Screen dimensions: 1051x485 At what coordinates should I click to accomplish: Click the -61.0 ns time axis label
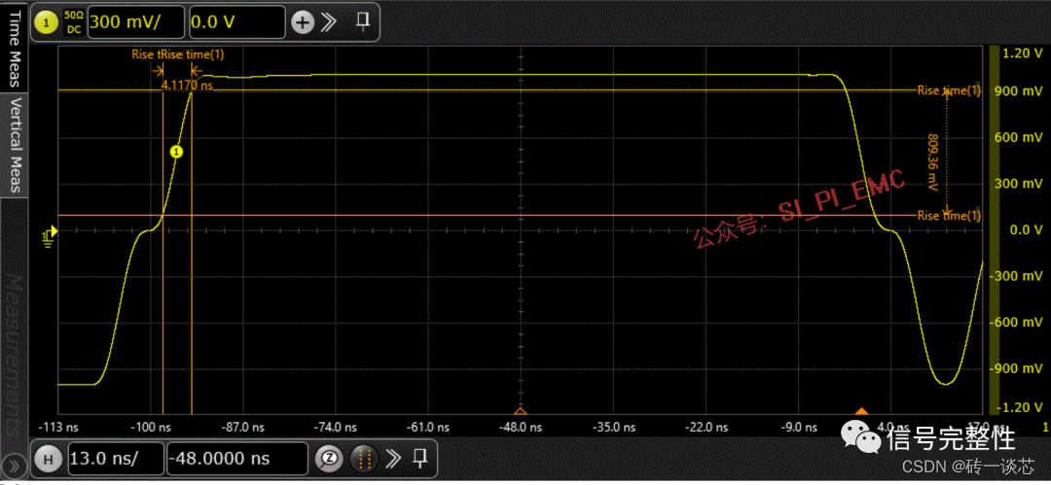(x=429, y=427)
